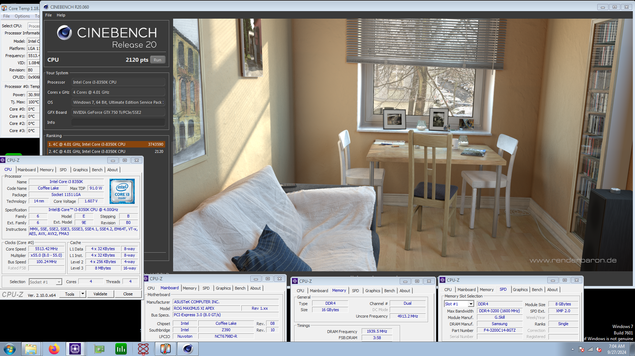This screenshot has height=356, width=635.
Task: Click the CPU-Z SPD window title icon
Action: coord(443,280)
